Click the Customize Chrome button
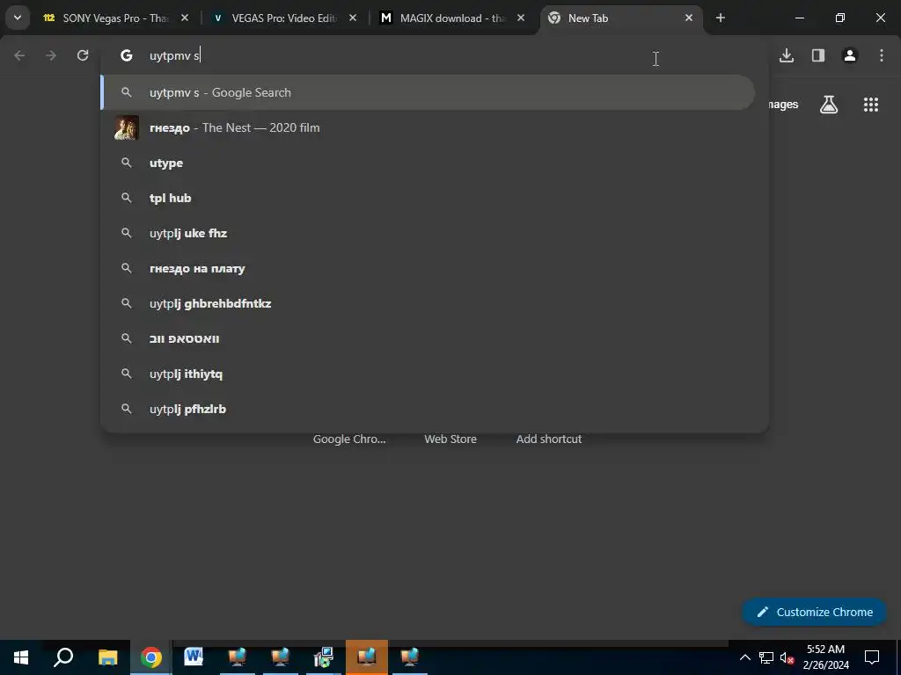901x675 pixels. tap(814, 612)
